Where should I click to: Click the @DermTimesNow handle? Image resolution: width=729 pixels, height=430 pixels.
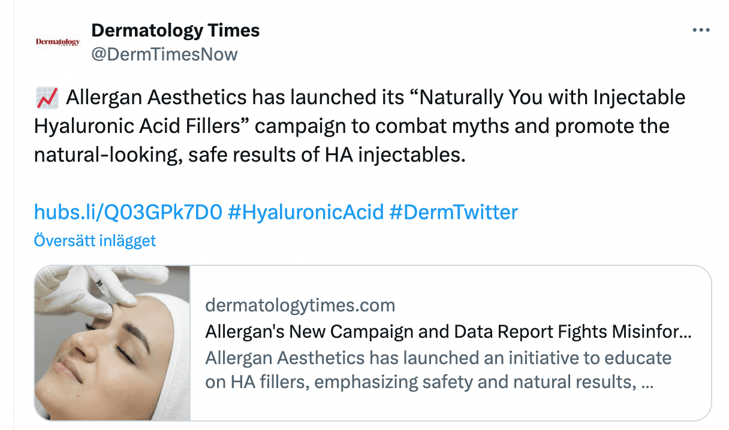coord(164,54)
